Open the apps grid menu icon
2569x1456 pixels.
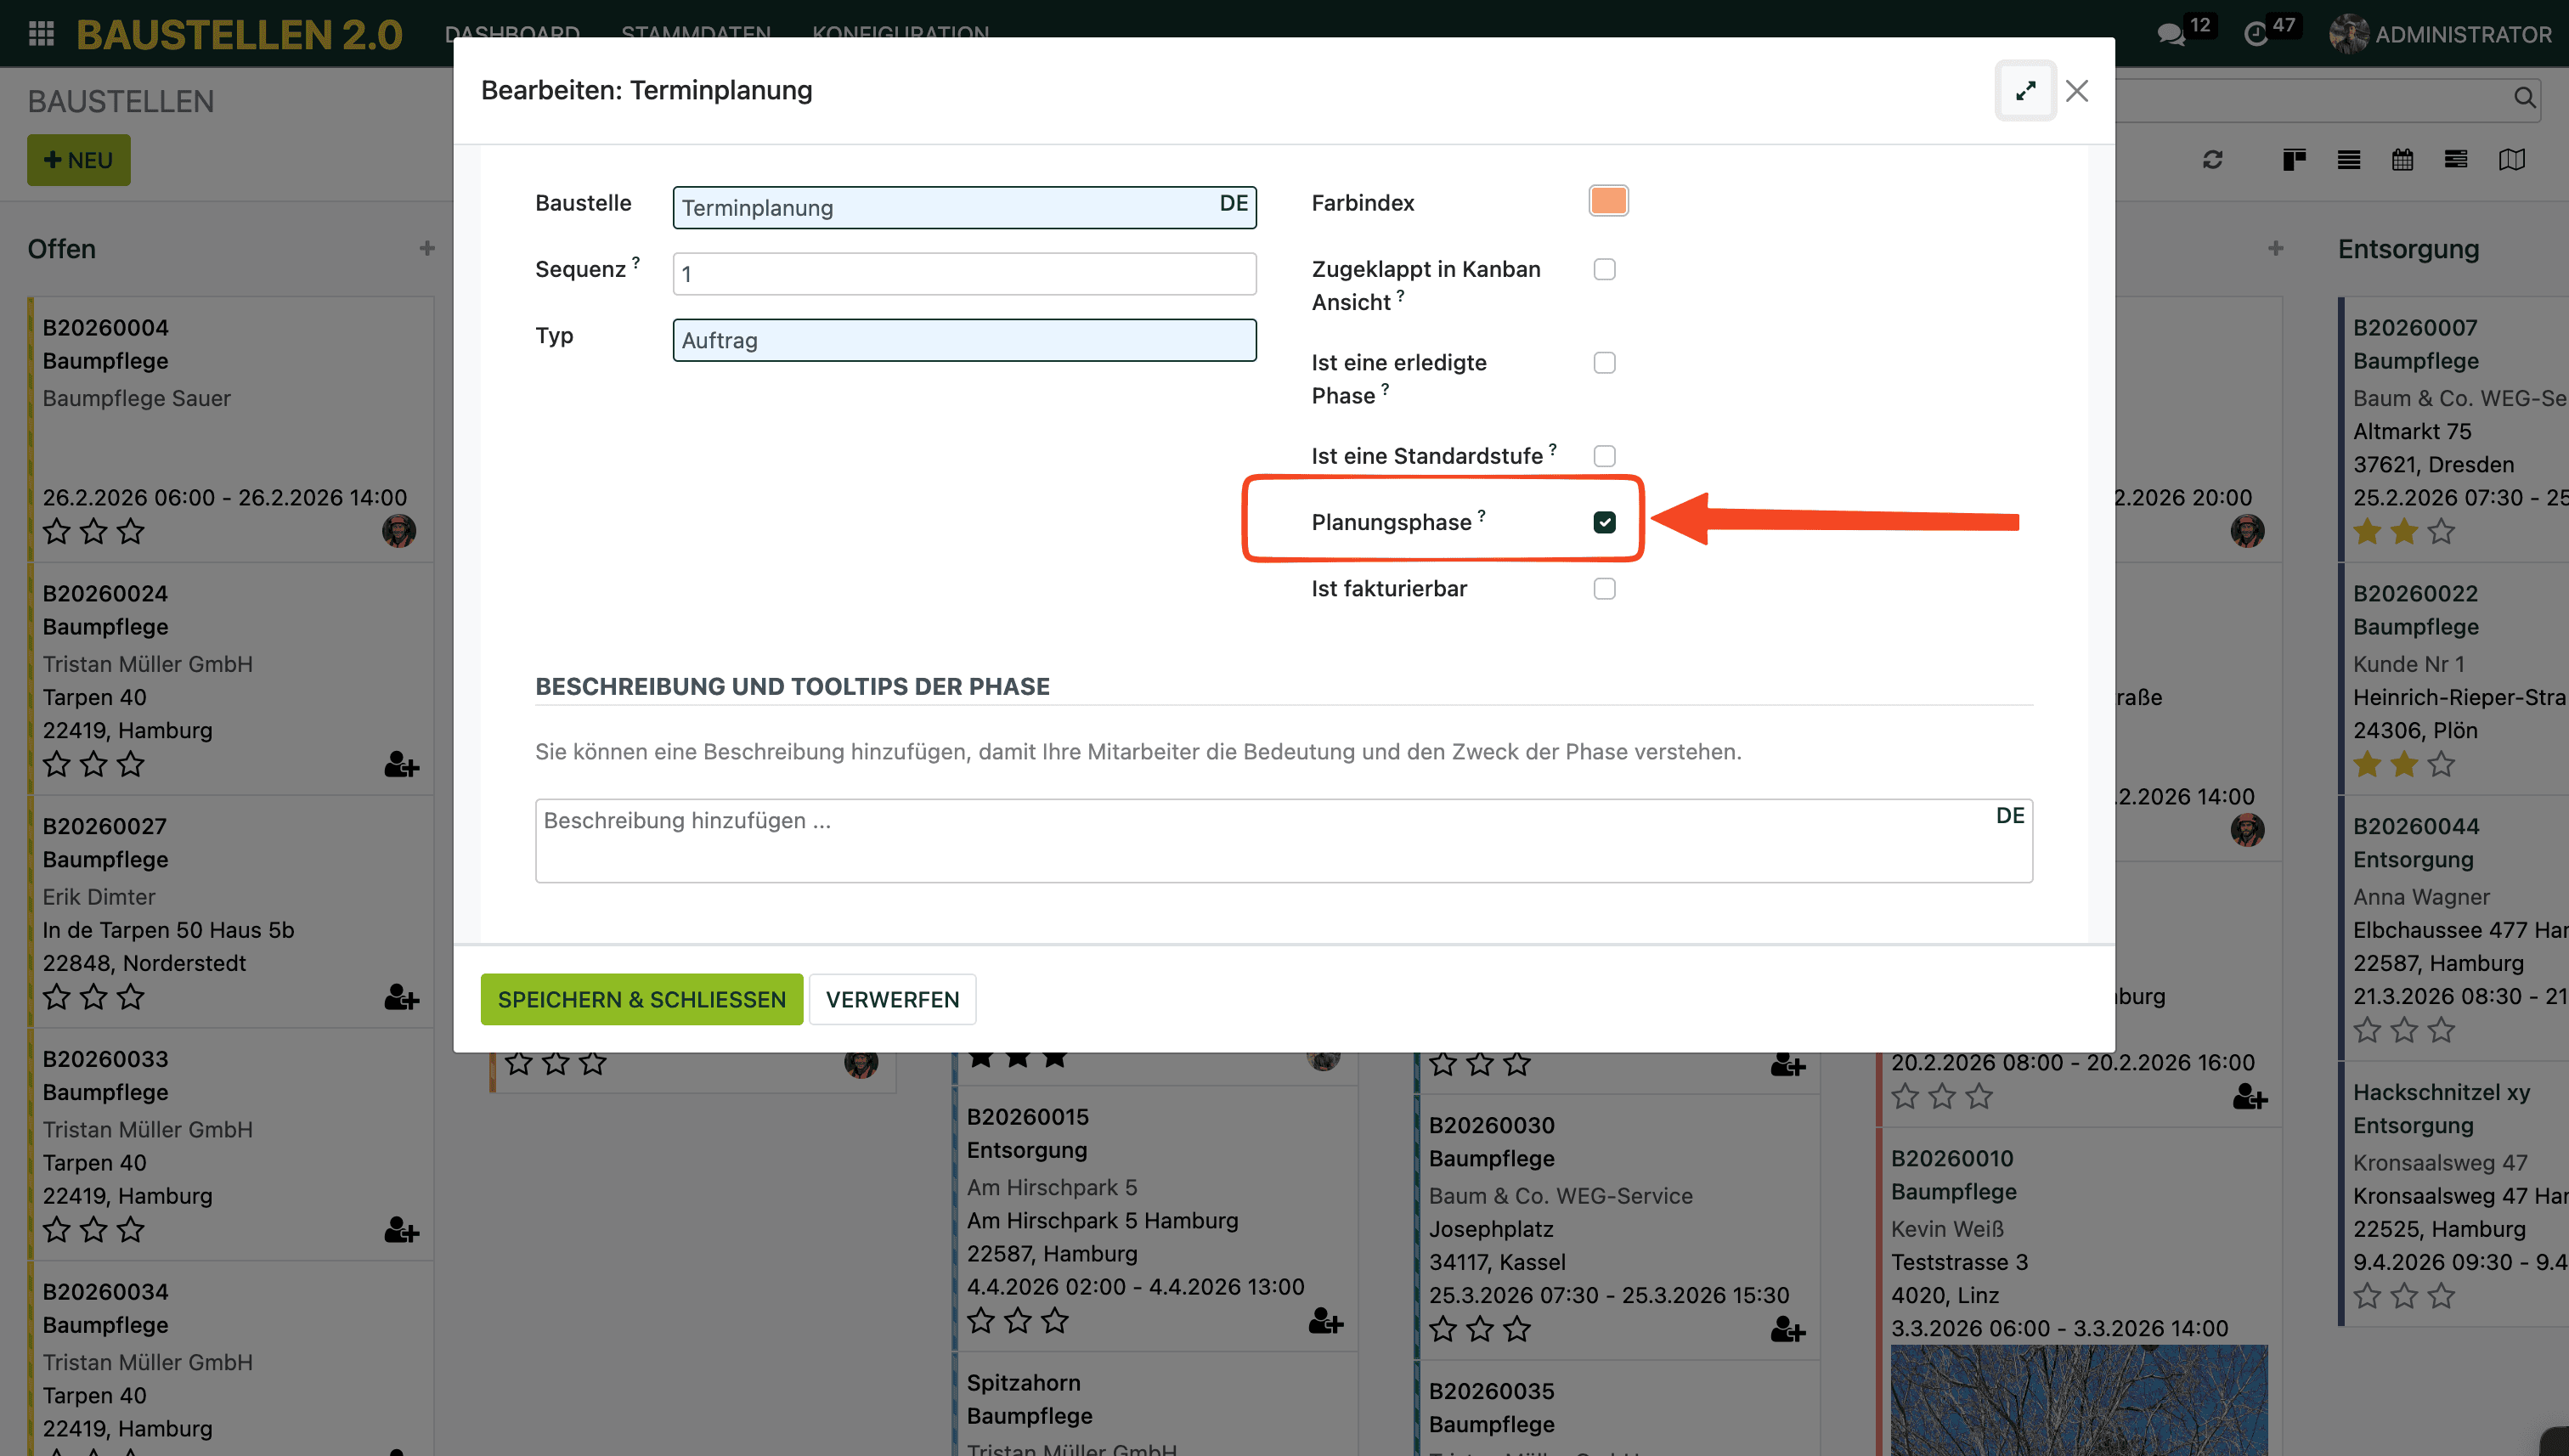click(x=41, y=34)
